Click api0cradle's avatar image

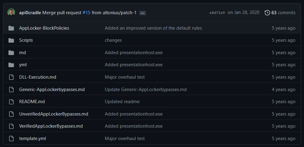coord(11,13)
